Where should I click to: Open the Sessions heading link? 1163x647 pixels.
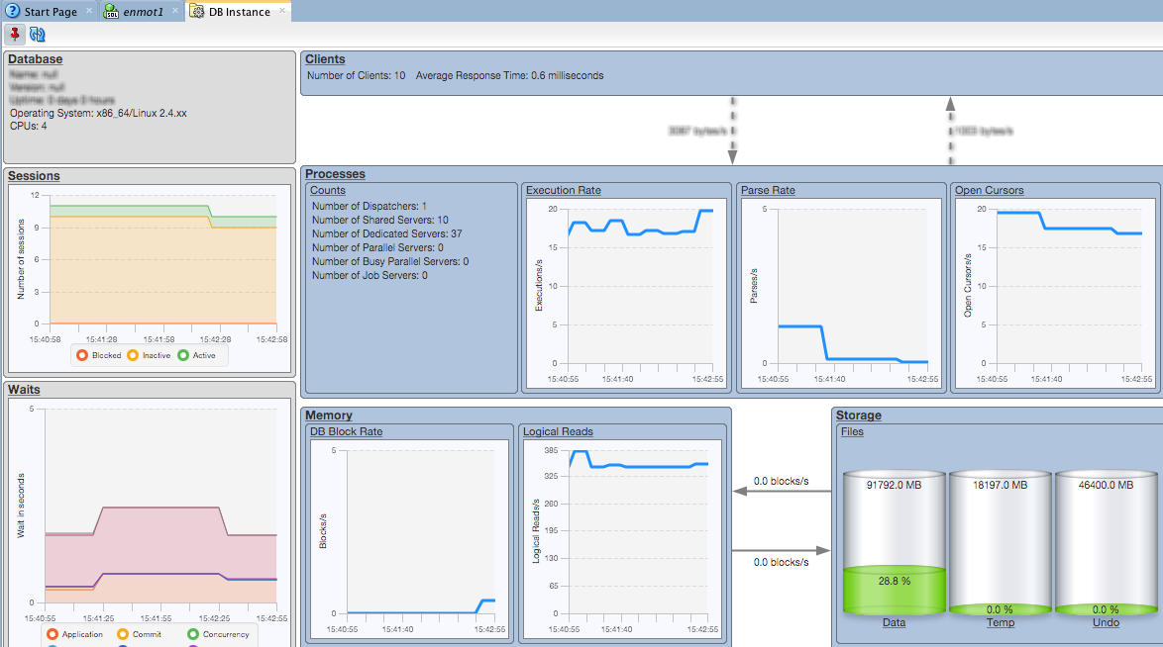[x=34, y=176]
